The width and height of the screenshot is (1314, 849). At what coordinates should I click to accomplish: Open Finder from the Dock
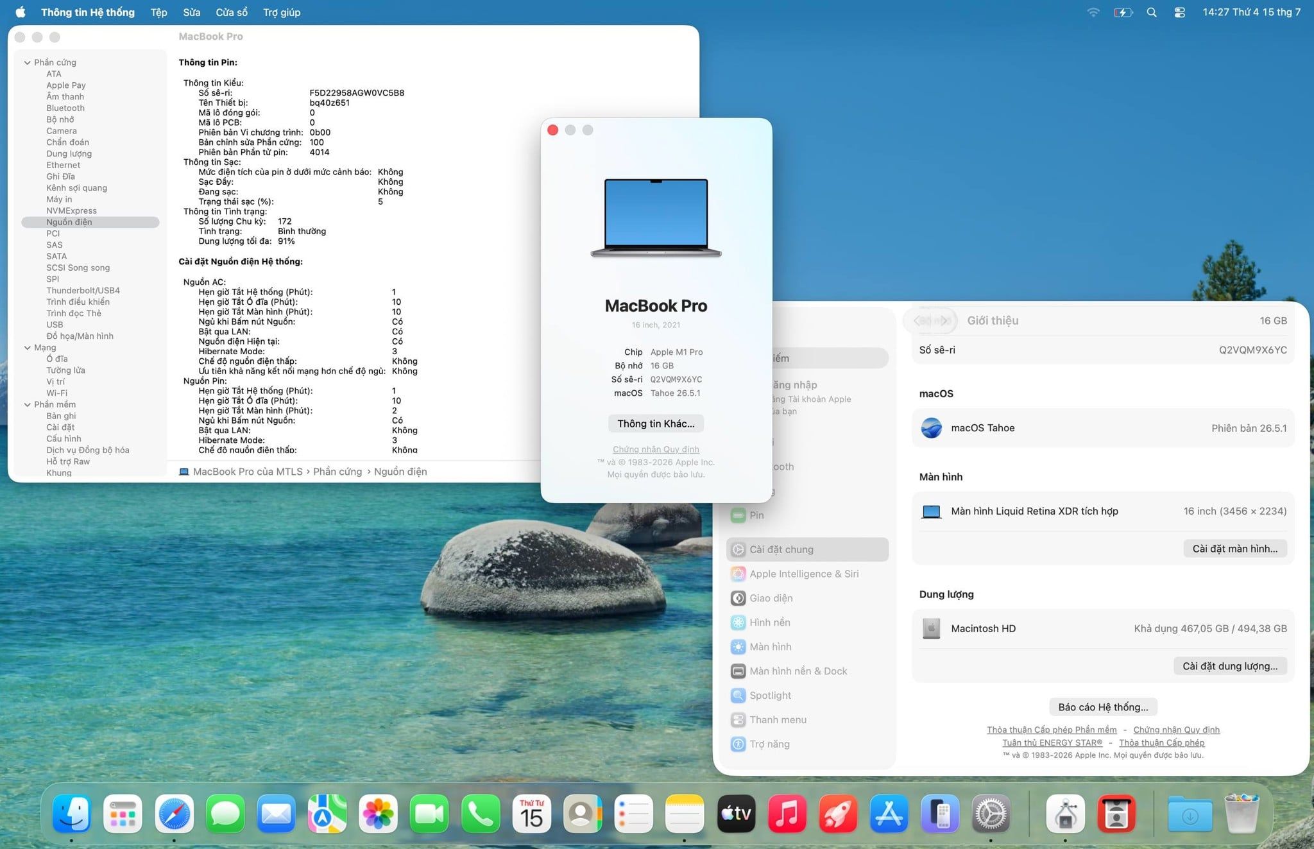(x=71, y=814)
